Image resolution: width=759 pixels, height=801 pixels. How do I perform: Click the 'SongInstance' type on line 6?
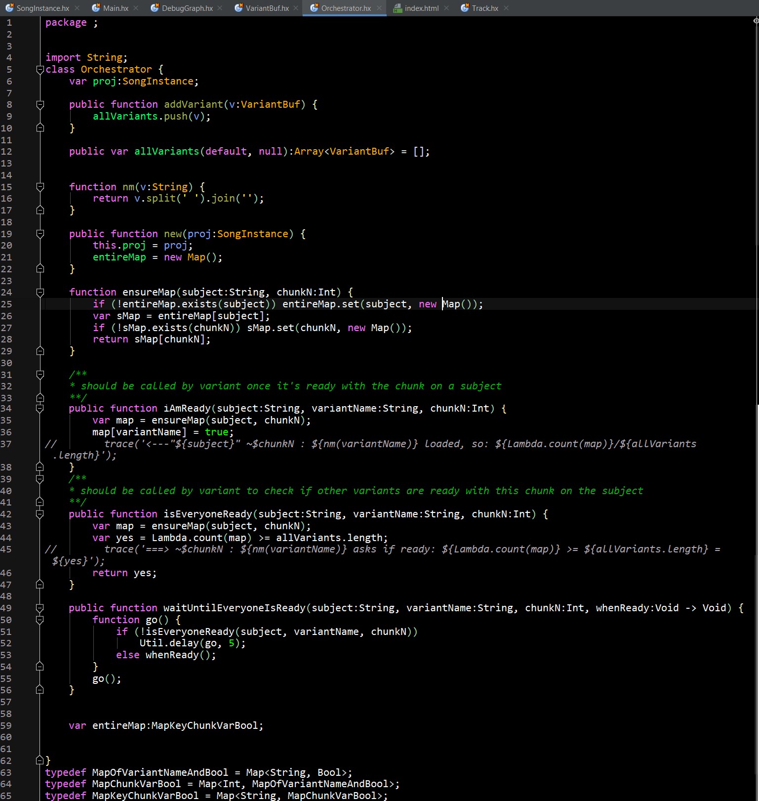[158, 82]
